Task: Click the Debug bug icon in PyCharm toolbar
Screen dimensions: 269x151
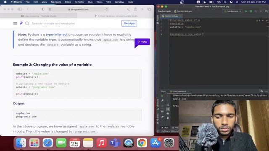Action: 251,11
